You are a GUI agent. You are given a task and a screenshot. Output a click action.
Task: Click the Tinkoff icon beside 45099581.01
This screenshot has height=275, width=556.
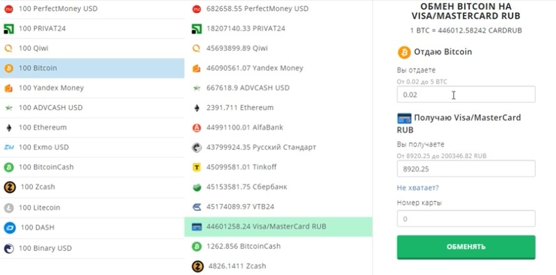pyautogui.click(x=197, y=167)
